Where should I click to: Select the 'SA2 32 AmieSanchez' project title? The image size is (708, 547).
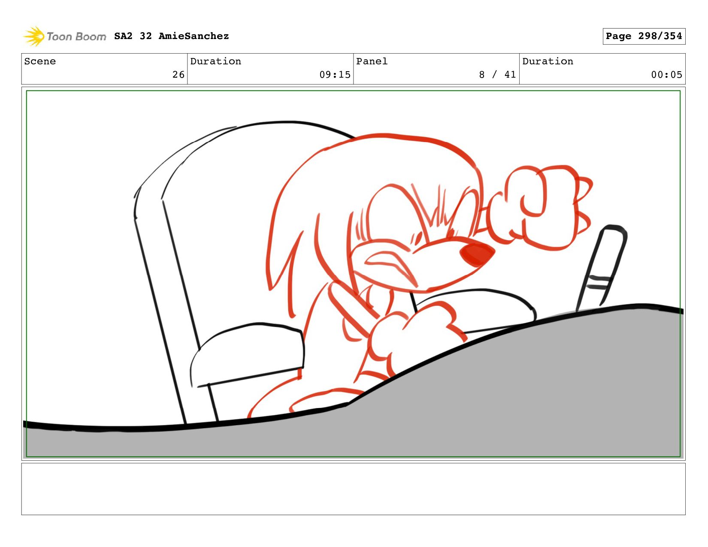[172, 36]
